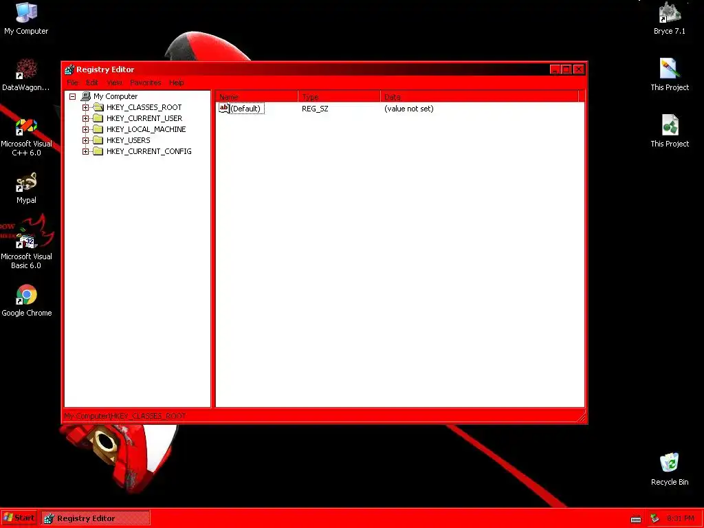The image size is (704, 528).
Task: Select HKEY_LOCAL_MACHINE key label
Action: 146,129
